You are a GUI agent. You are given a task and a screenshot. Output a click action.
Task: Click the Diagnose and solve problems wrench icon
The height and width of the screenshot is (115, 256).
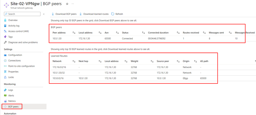(5, 42)
